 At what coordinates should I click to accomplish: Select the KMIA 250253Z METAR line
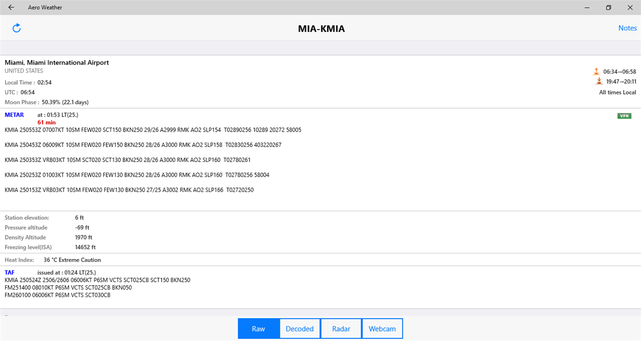pos(137,175)
